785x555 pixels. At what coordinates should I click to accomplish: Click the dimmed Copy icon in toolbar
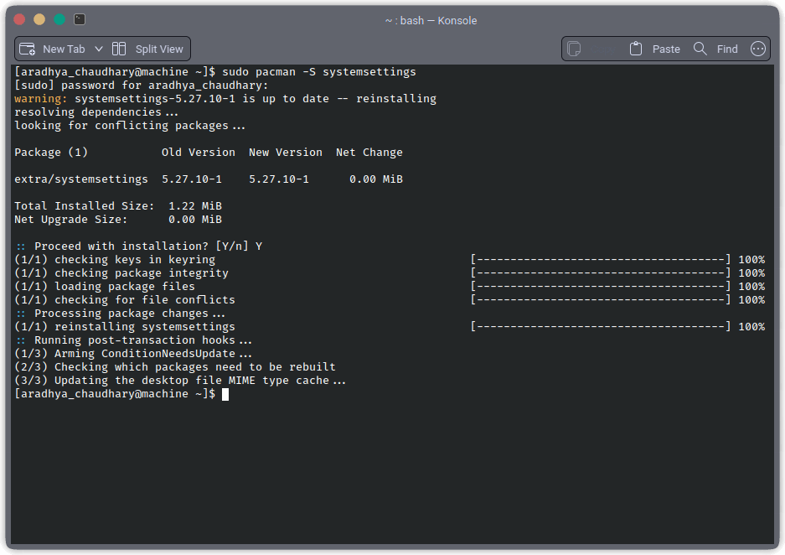(x=574, y=49)
